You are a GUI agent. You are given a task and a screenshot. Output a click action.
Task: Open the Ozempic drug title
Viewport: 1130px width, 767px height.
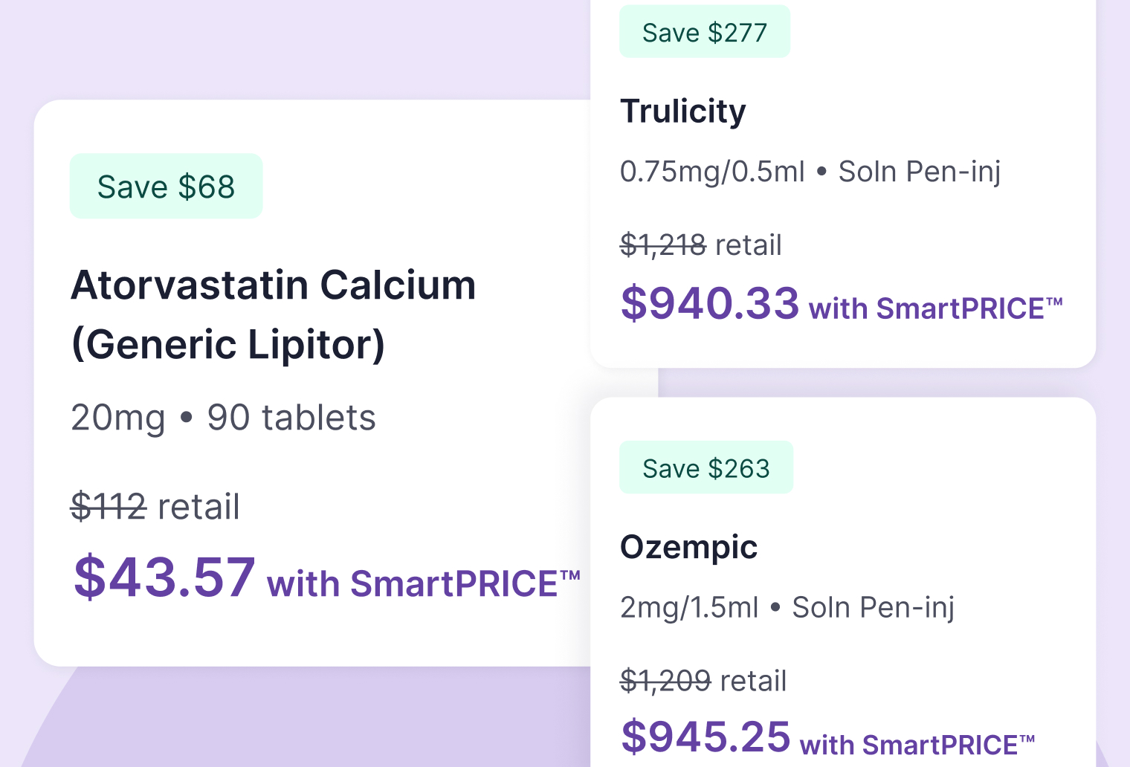(x=689, y=548)
